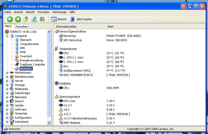The width and height of the screenshot is (208, 134).
Task: Select the IPMI tree entry
Action: point(23,52)
